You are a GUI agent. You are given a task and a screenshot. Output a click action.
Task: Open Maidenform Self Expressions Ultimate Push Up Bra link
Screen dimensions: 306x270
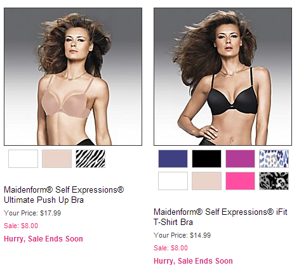point(64,195)
